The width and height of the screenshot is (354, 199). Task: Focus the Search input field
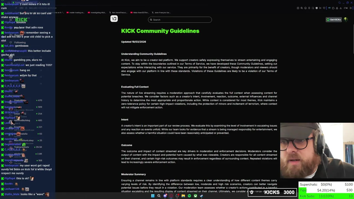[180, 20]
